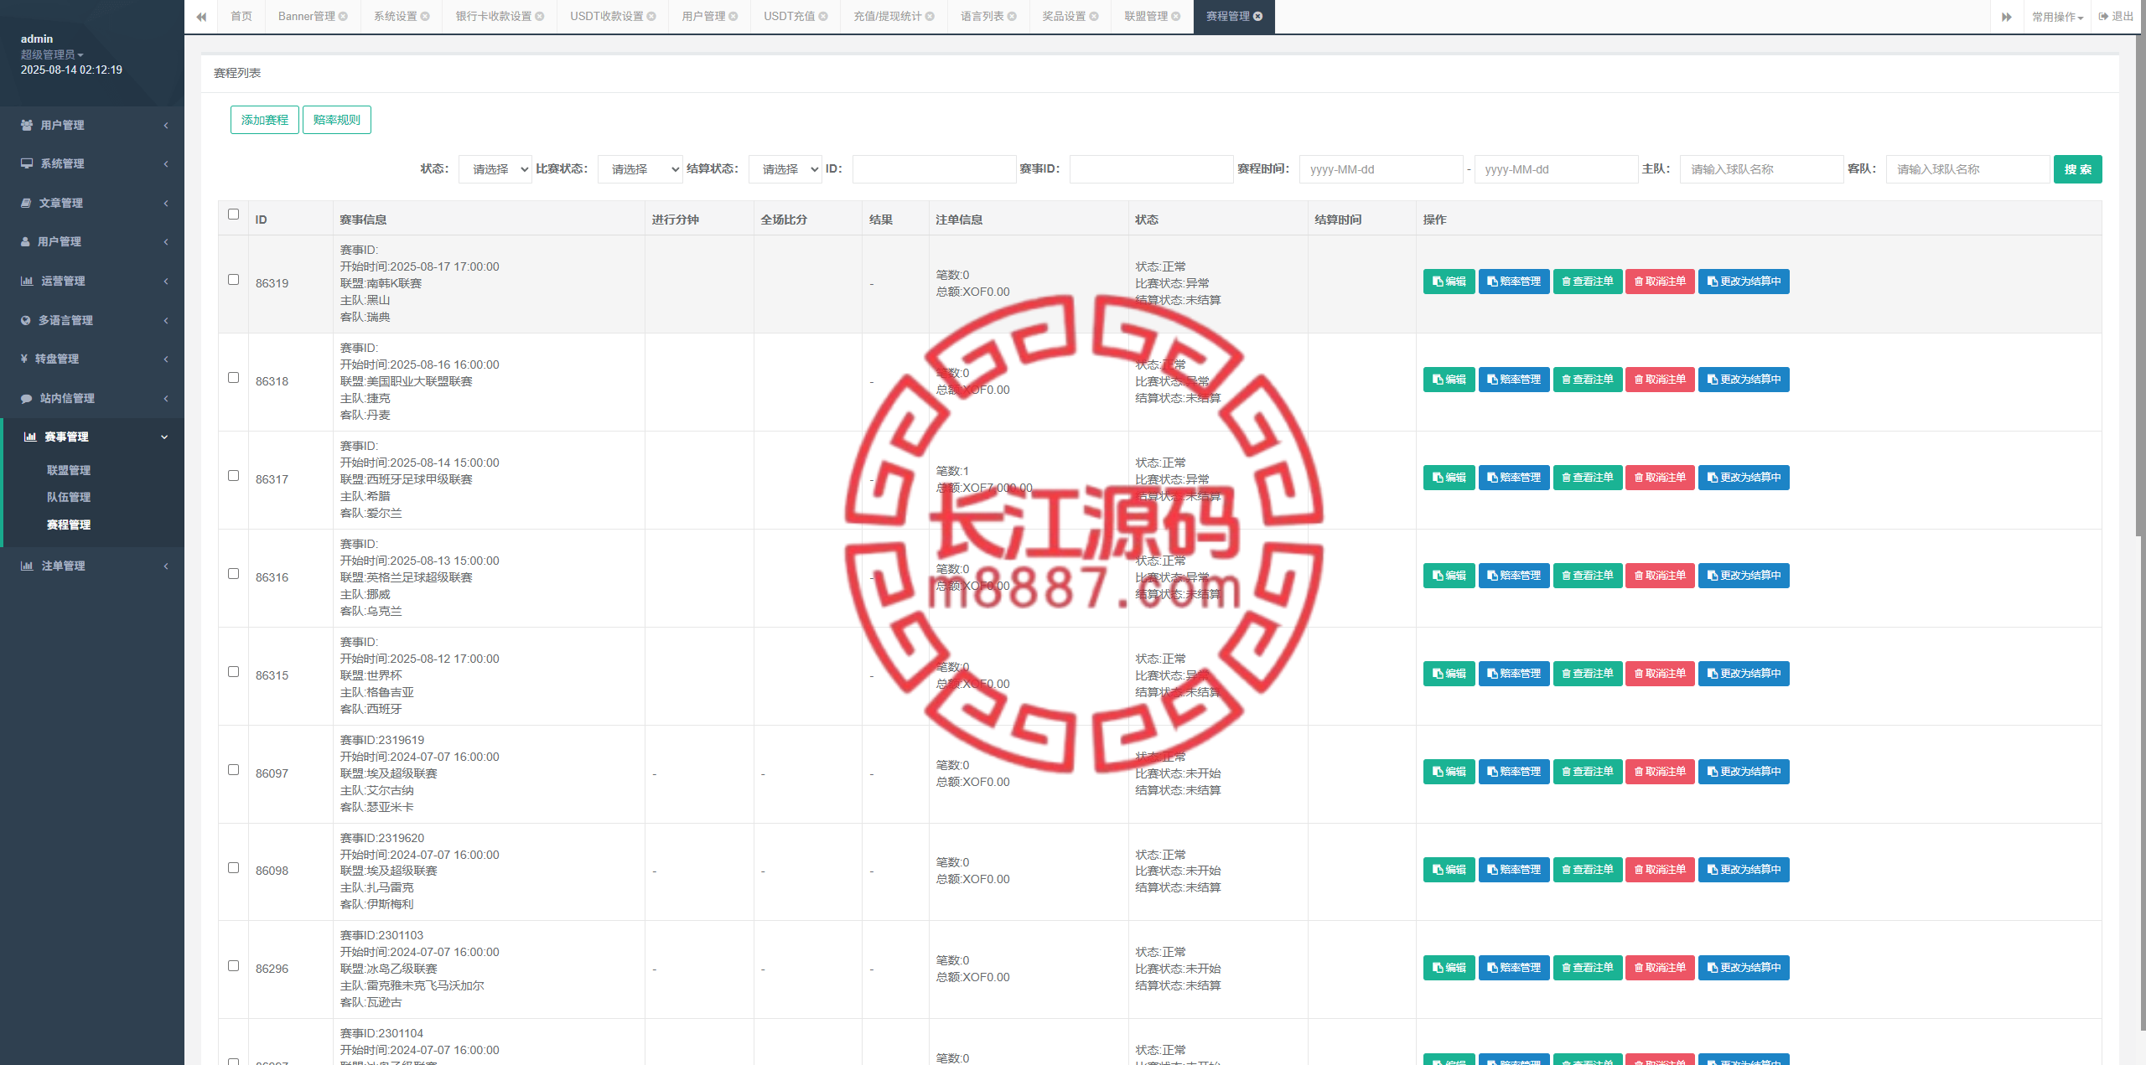Click the page vertical scrollbar
The image size is (2146, 1065).
(x=2139, y=285)
